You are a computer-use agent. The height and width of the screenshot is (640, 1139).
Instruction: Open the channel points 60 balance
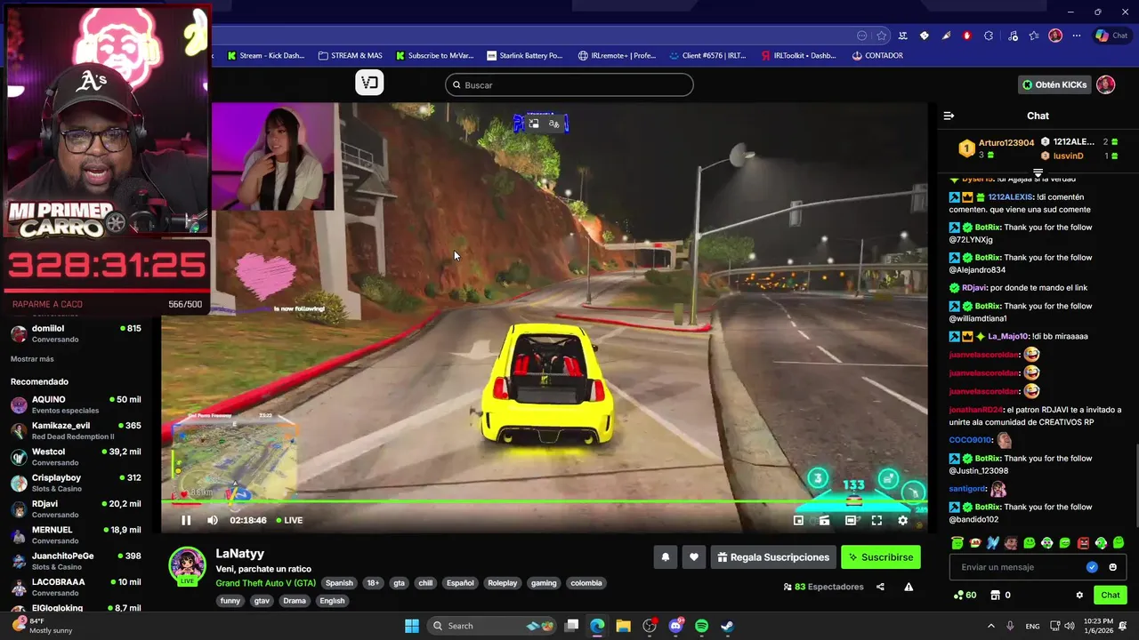(965, 595)
